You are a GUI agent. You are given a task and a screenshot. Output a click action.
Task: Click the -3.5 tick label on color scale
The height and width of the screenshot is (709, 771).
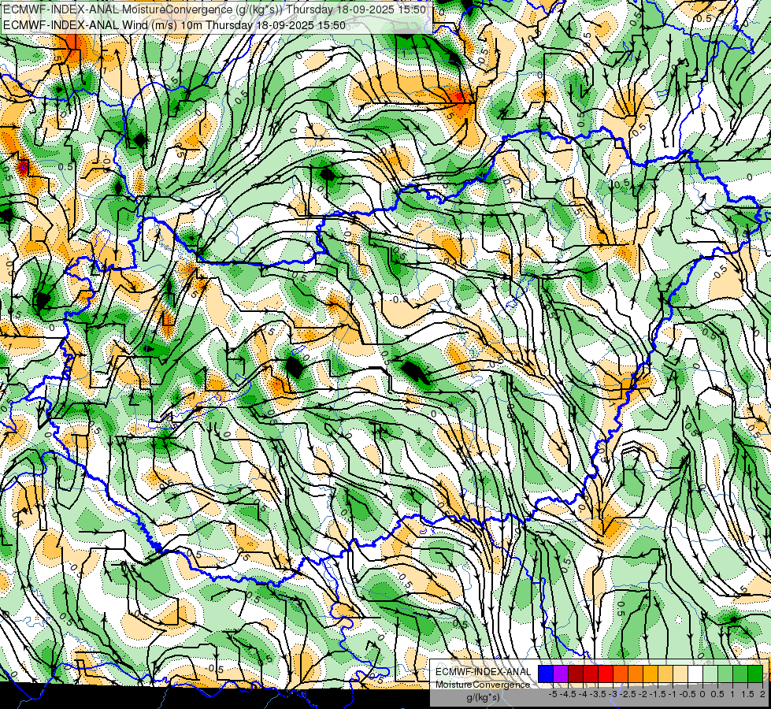tap(599, 694)
